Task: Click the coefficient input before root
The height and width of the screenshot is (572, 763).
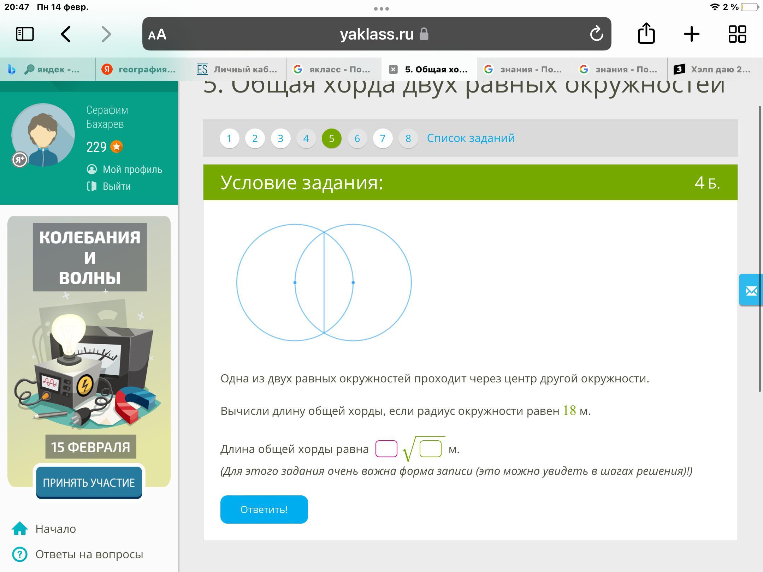Action: coord(386,449)
